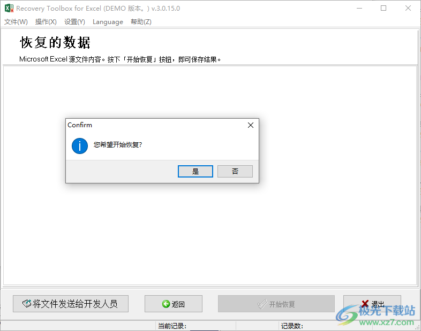Minimize the Recovery Toolbox window
This screenshot has width=421, height=331.
(359, 9)
